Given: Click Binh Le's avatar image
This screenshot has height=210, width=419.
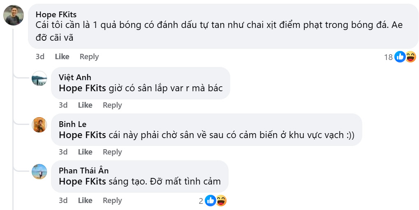Looking at the screenshot, I should pyautogui.click(x=39, y=125).
